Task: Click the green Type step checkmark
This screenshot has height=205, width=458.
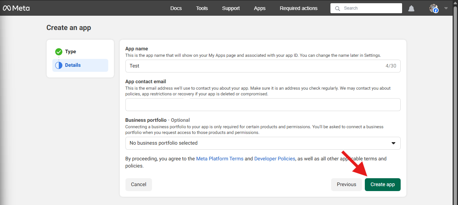Action: 59,52
